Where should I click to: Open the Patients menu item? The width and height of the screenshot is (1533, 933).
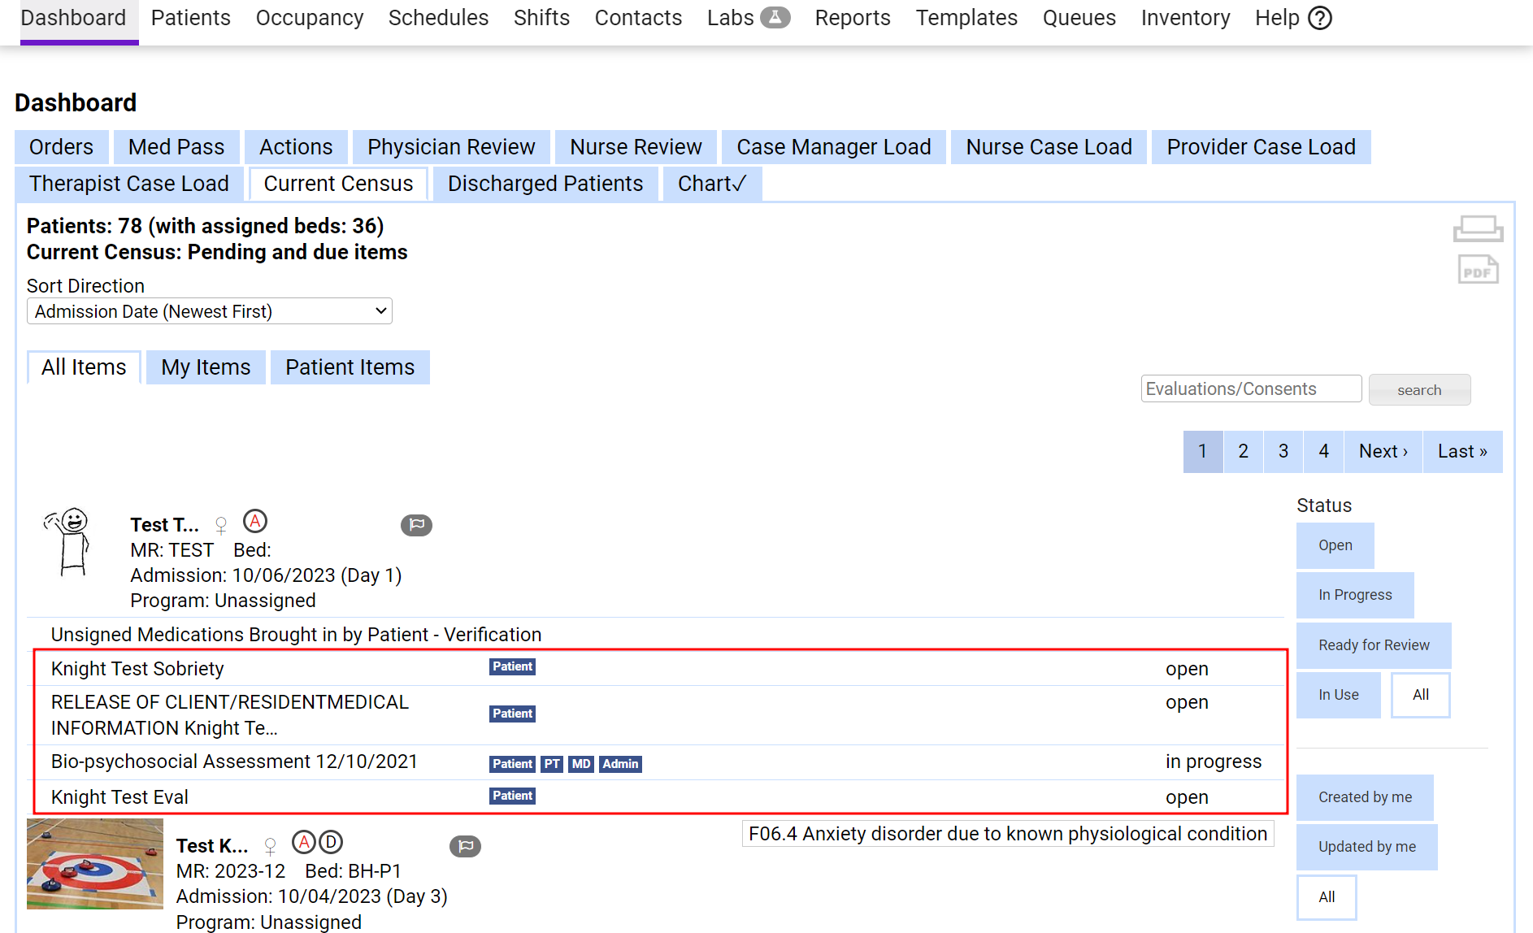[x=190, y=18]
